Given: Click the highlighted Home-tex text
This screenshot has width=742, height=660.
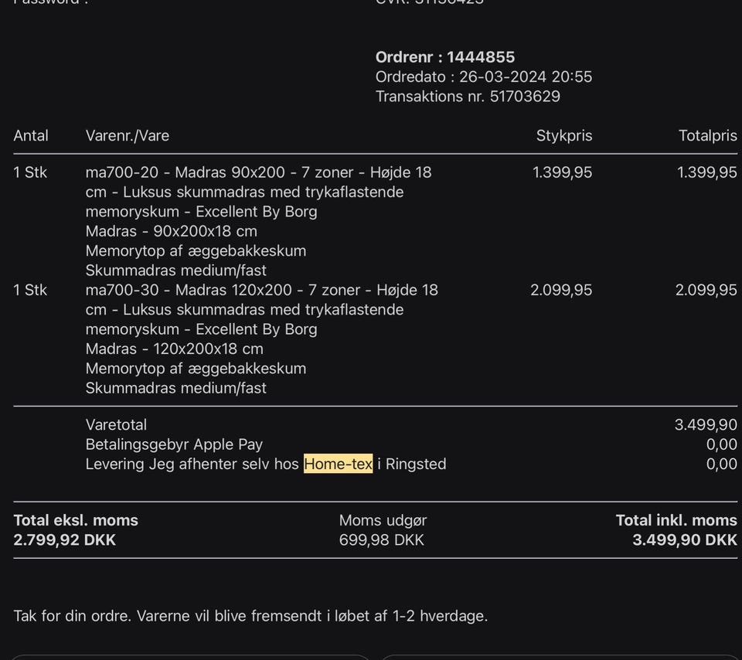Looking at the screenshot, I should (x=338, y=464).
